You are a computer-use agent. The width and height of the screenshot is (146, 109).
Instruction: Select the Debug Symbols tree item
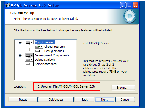click(45, 60)
